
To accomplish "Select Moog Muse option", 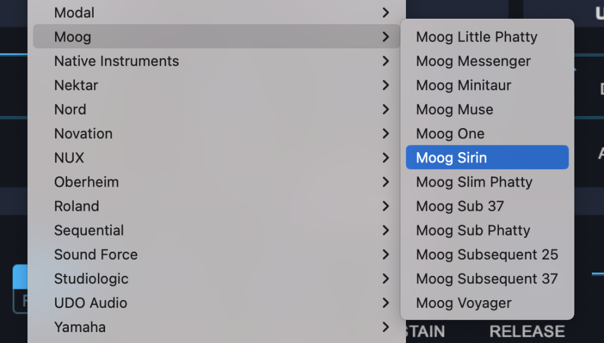I will click(x=454, y=109).
